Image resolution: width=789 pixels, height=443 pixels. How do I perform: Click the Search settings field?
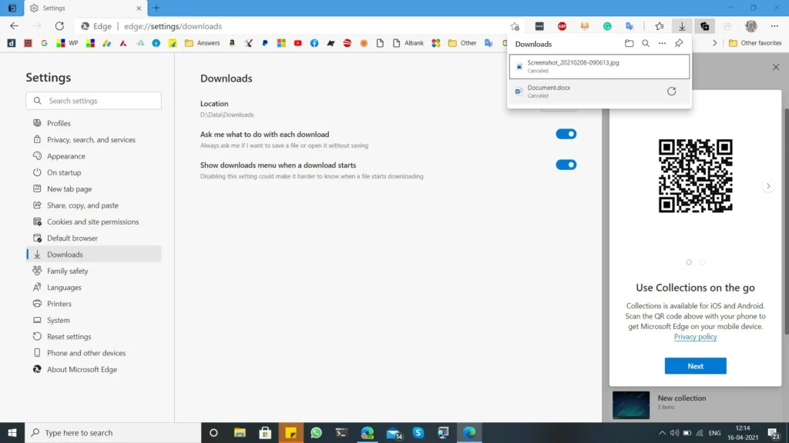(93, 101)
